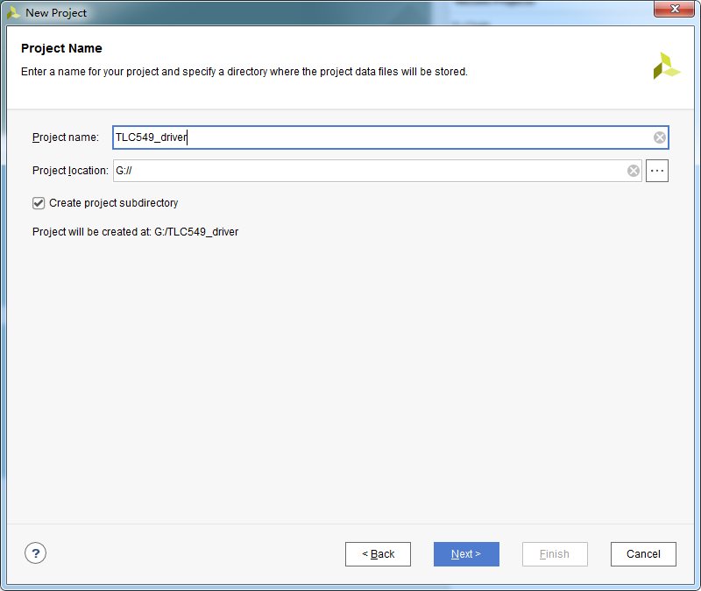Click the greyed-out Finish button
The height and width of the screenshot is (591, 701).
click(555, 554)
